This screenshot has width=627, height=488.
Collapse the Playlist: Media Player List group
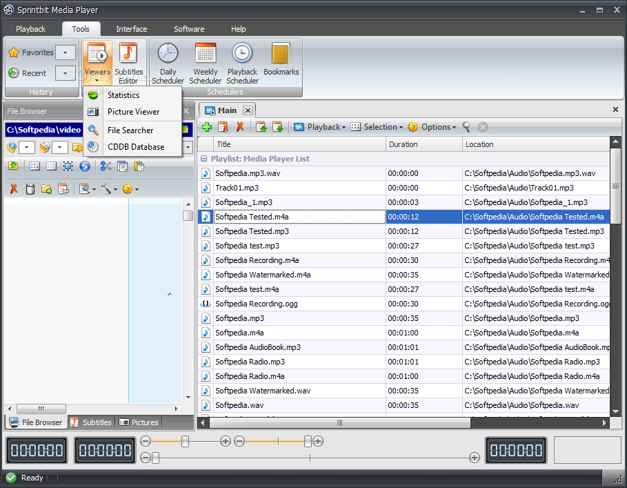(x=204, y=159)
